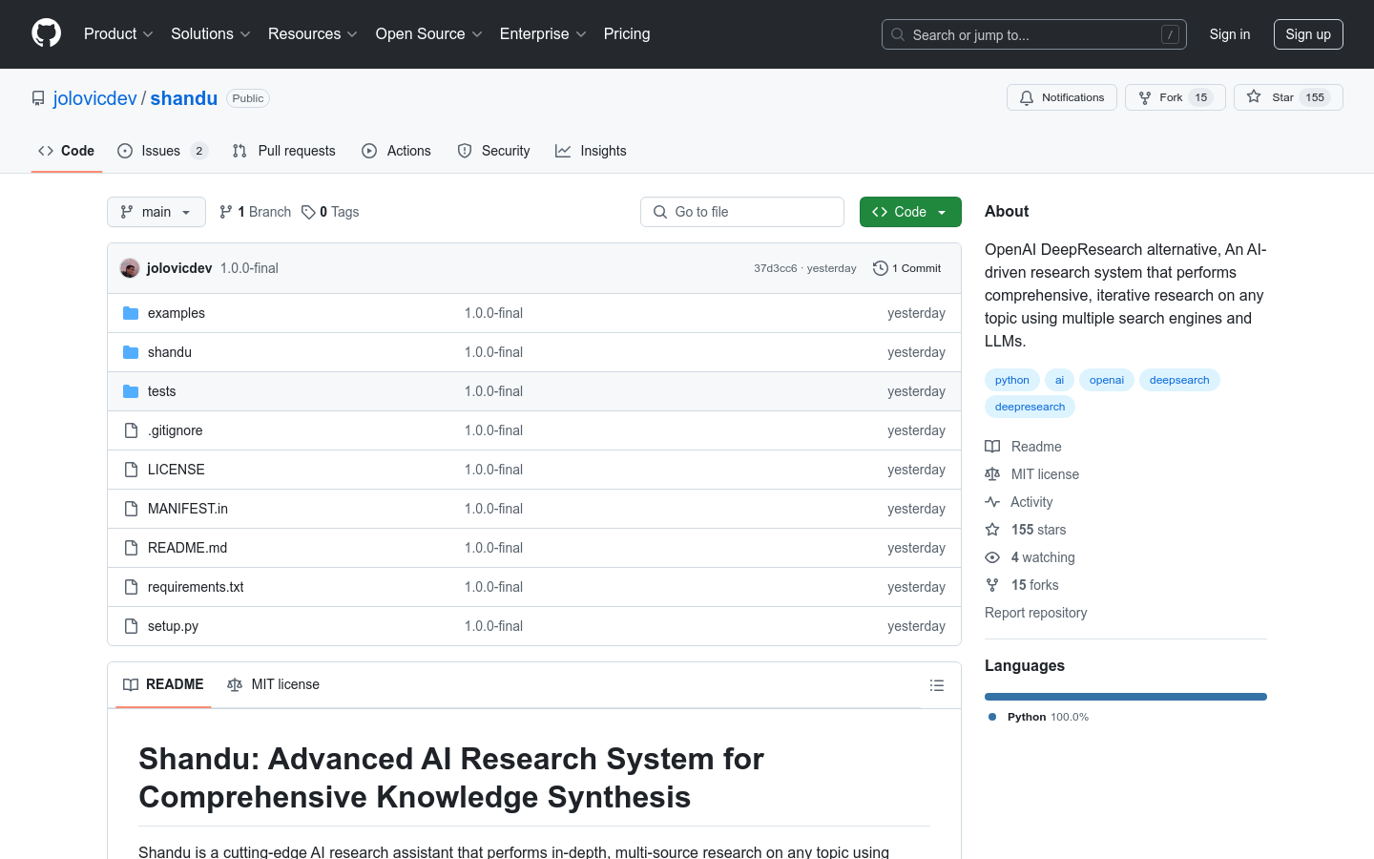Expand the Enterprise menu

[x=543, y=33]
